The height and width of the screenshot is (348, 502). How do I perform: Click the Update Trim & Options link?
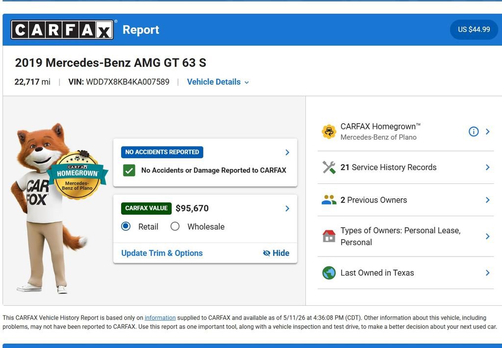(x=162, y=253)
